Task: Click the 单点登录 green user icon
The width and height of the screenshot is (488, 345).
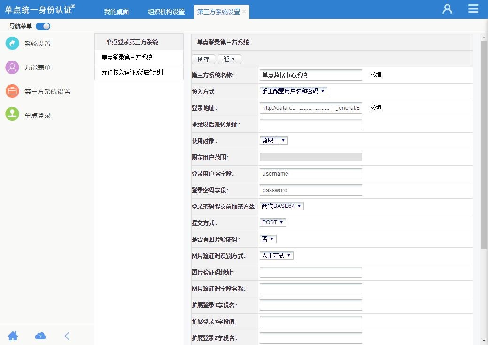Action: pyautogui.click(x=13, y=114)
